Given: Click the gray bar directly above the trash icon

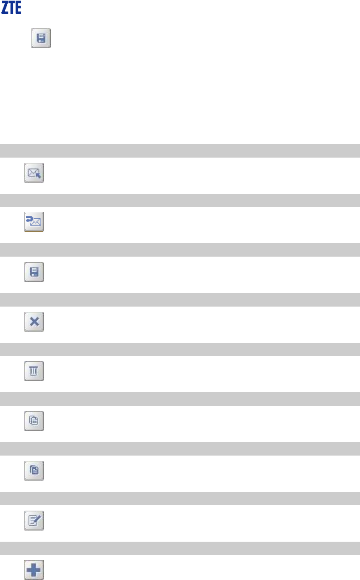Looking at the screenshot, I should 180,349.
